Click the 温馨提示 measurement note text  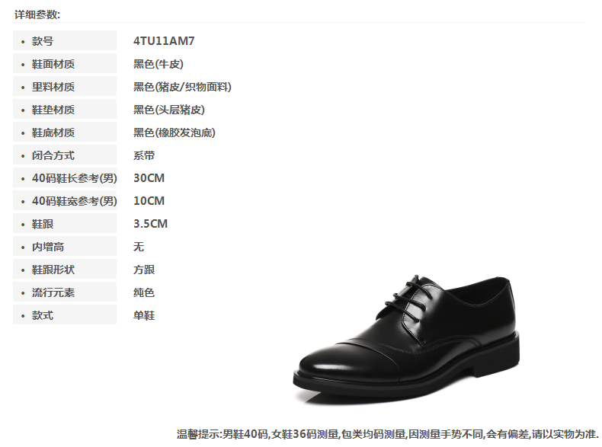click(387, 434)
